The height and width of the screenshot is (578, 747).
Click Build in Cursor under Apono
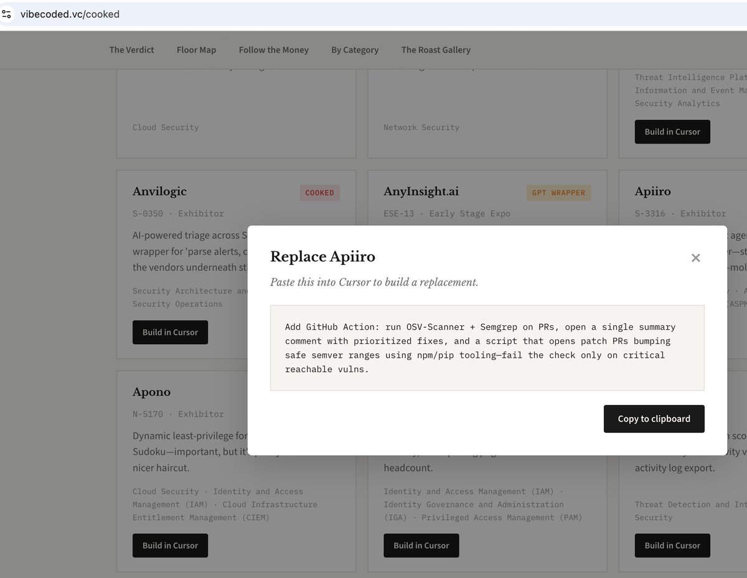pos(170,545)
